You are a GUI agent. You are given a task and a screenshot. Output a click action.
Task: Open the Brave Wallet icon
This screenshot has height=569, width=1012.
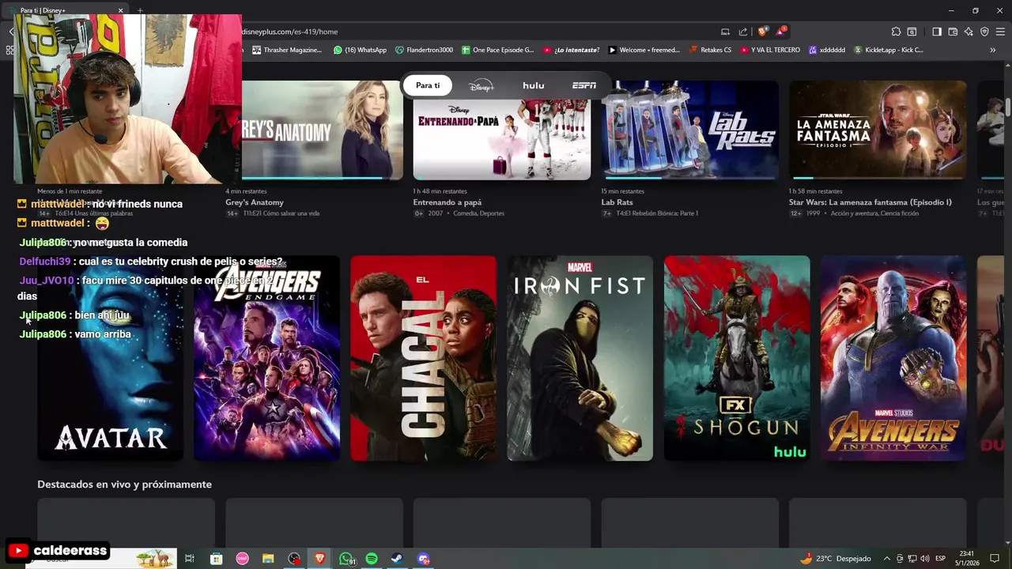pyautogui.click(x=953, y=32)
